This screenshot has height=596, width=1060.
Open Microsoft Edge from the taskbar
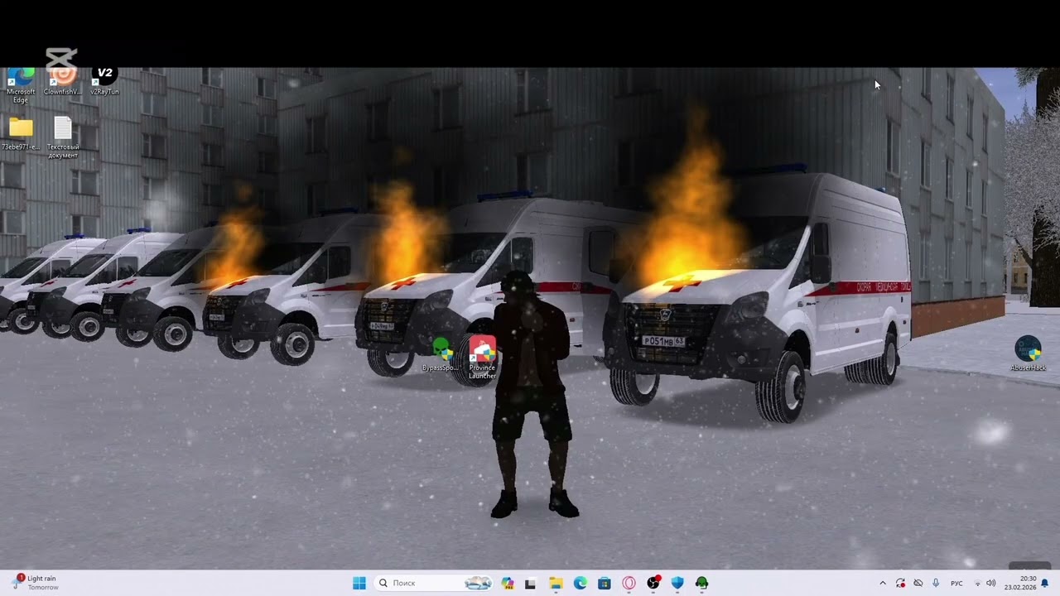click(581, 583)
